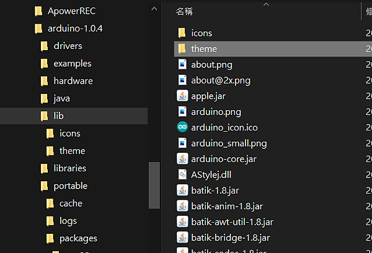The image size is (372, 253).
Task: Click the teal arduino_icon.ico icon
Action: tap(182, 127)
